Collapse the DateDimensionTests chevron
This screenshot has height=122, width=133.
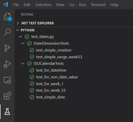point(23,43)
